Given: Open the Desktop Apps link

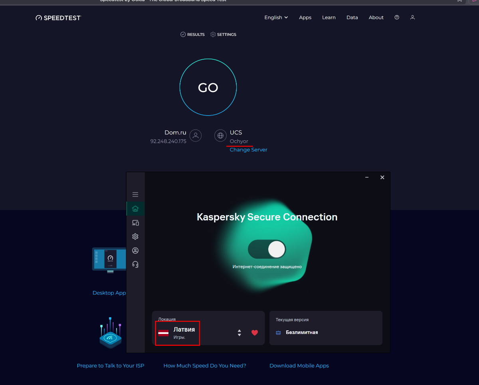Looking at the screenshot, I should pos(109,293).
